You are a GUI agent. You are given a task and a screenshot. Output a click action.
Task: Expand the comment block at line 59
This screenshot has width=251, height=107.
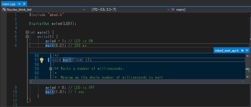click(51, 69)
